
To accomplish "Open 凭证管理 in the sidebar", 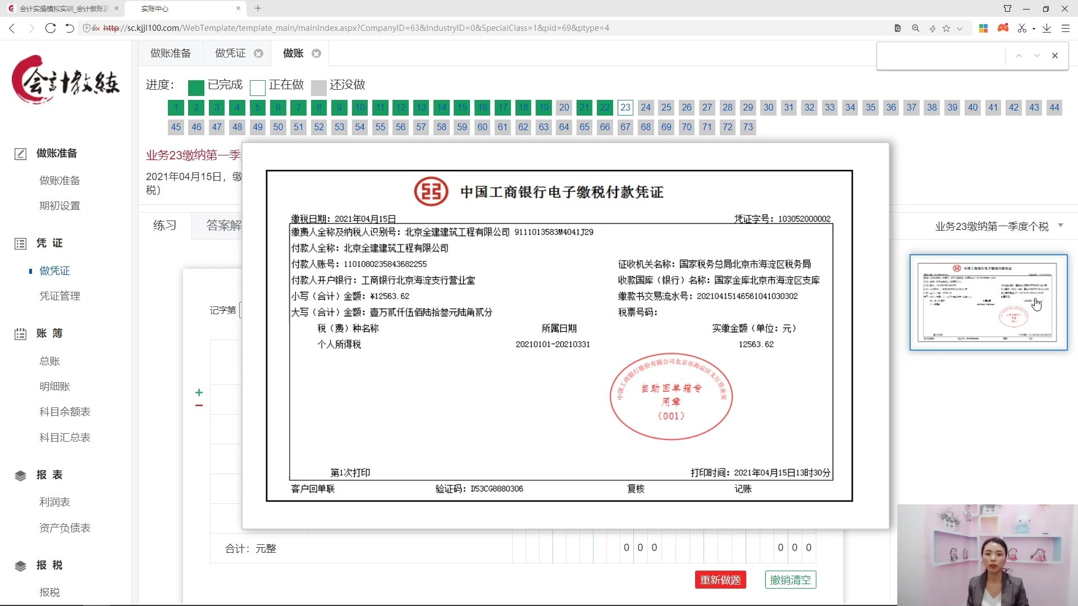I will point(60,296).
